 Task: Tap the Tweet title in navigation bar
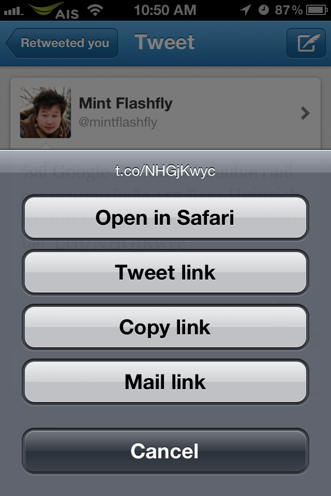click(164, 42)
